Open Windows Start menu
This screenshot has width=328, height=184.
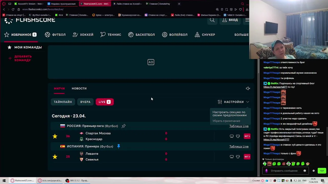[x=4, y=181]
